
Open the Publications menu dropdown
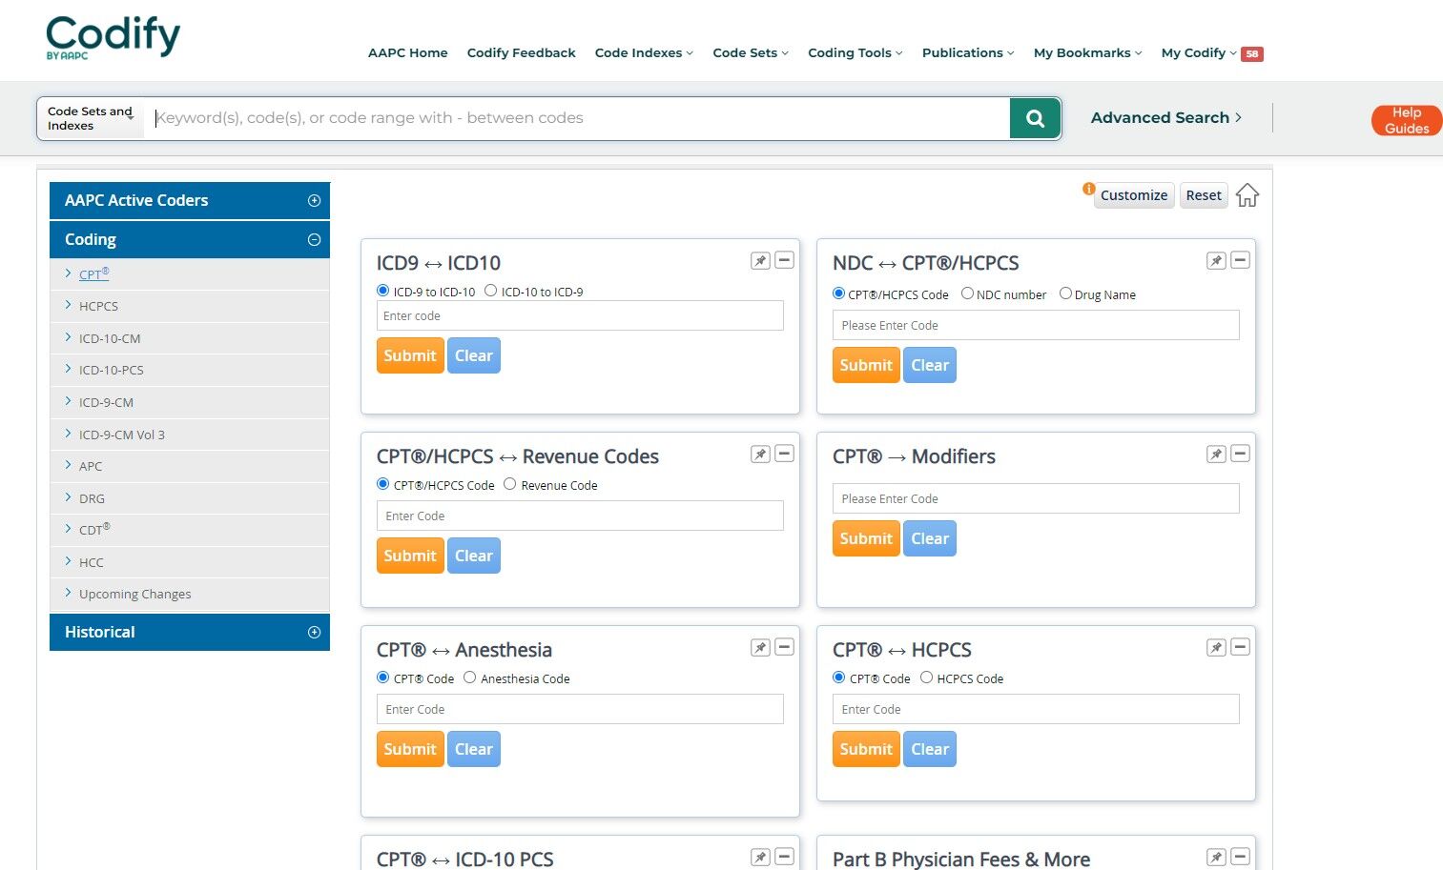[x=968, y=53]
